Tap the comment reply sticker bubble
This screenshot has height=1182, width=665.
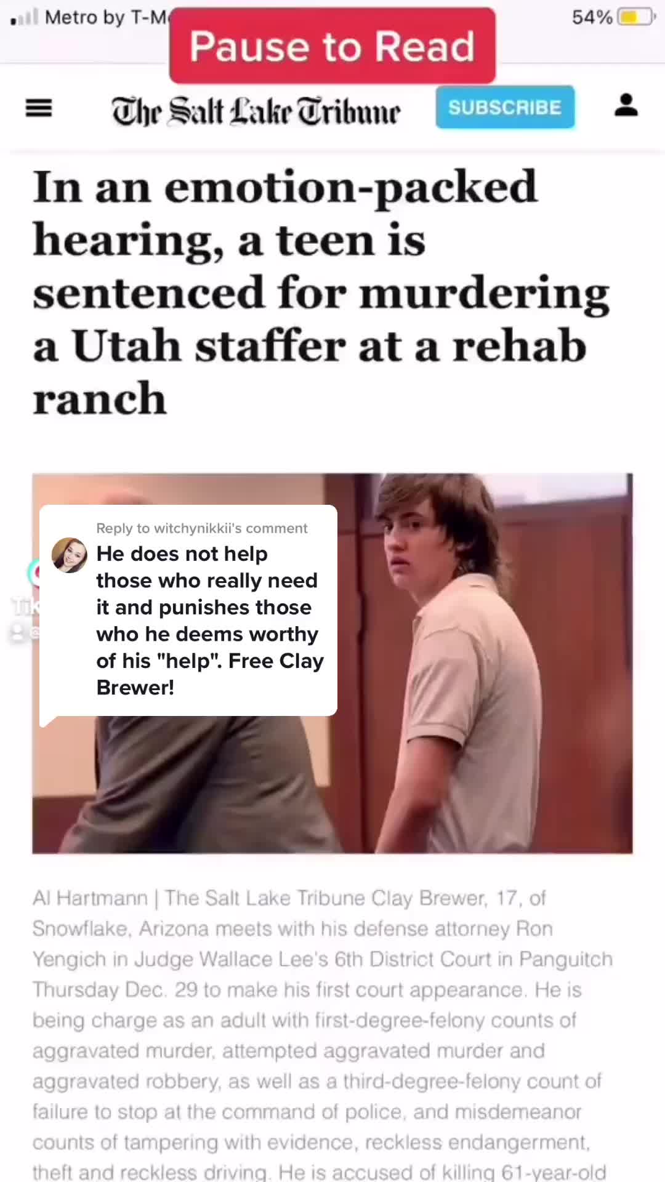(x=188, y=611)
